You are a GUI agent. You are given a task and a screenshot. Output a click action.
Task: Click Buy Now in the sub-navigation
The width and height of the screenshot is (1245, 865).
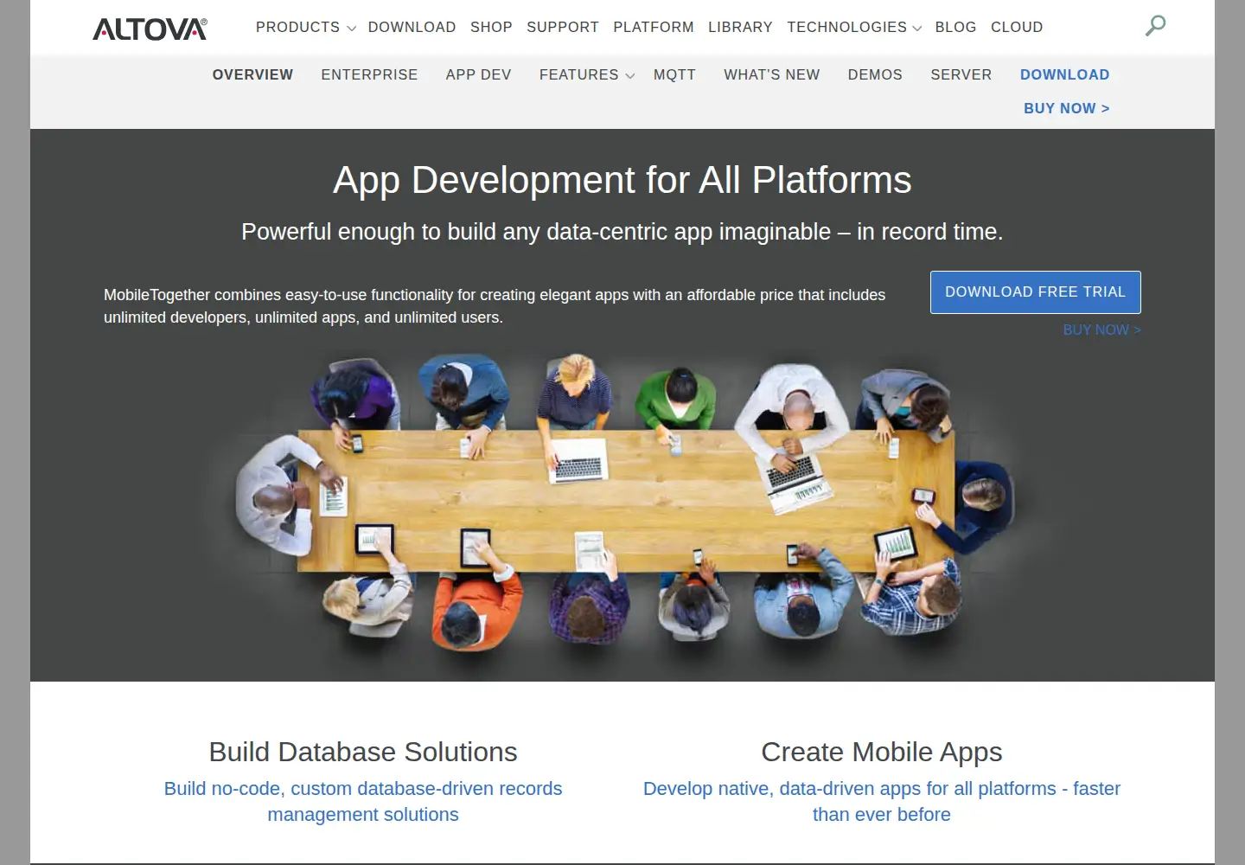tap(1066, 109)
